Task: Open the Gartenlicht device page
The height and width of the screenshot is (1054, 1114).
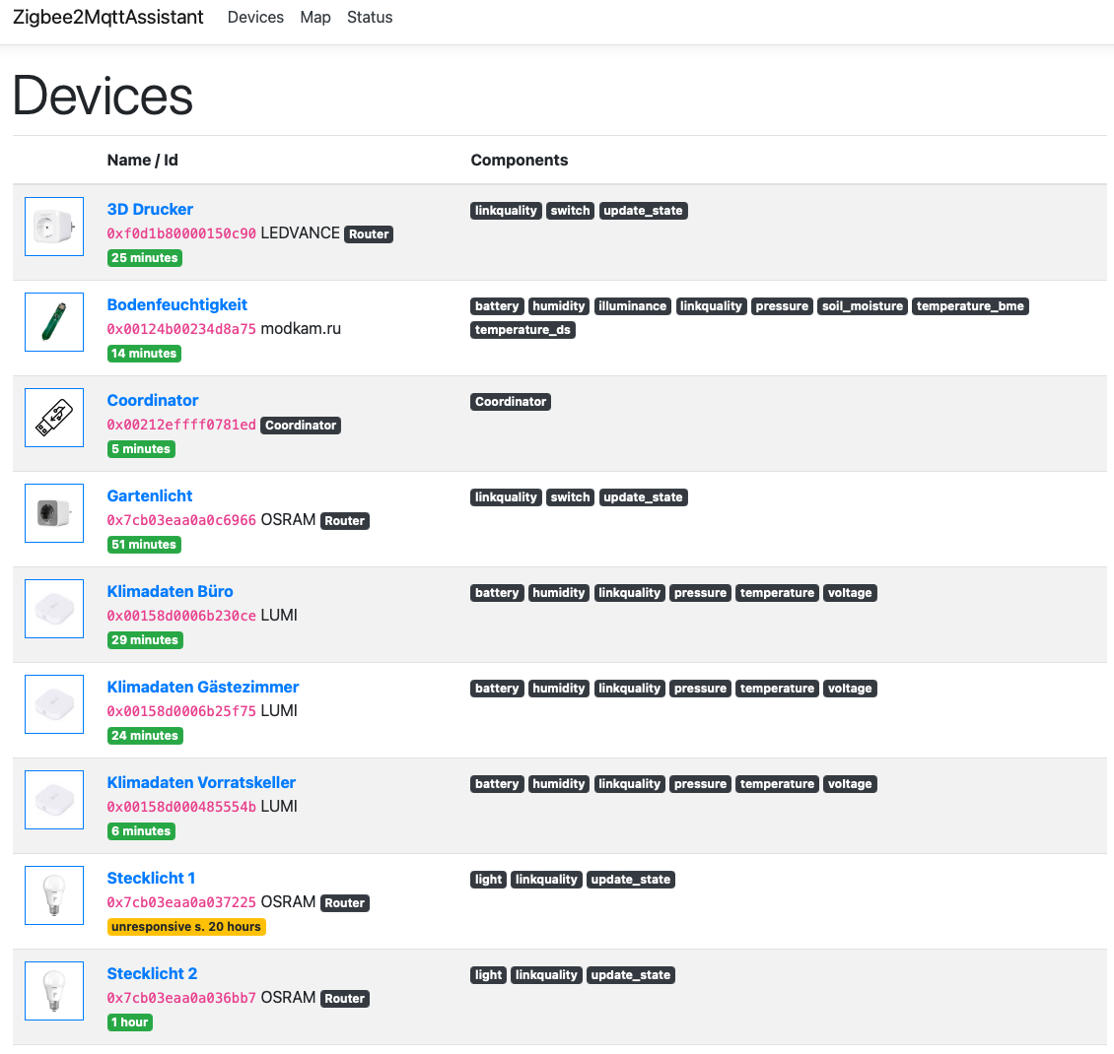Action: pos(149,495)
